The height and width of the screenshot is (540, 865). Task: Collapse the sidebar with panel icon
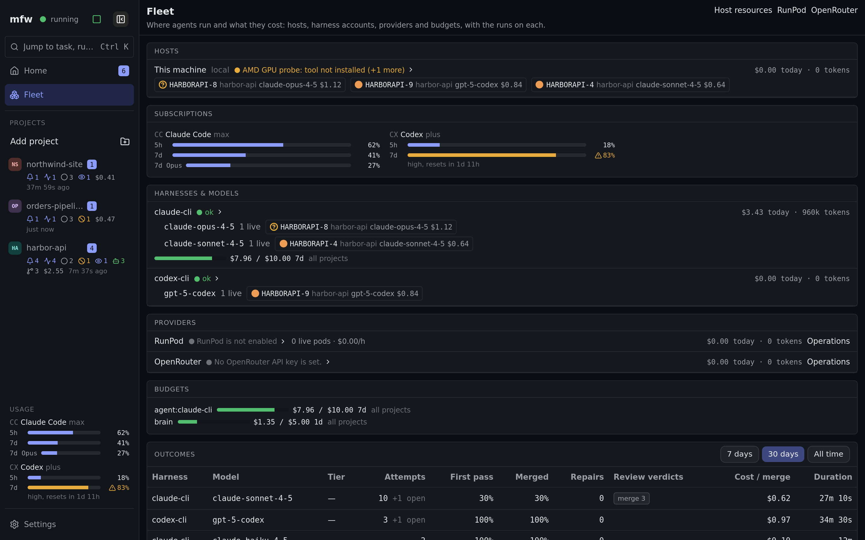pos(121,19)
